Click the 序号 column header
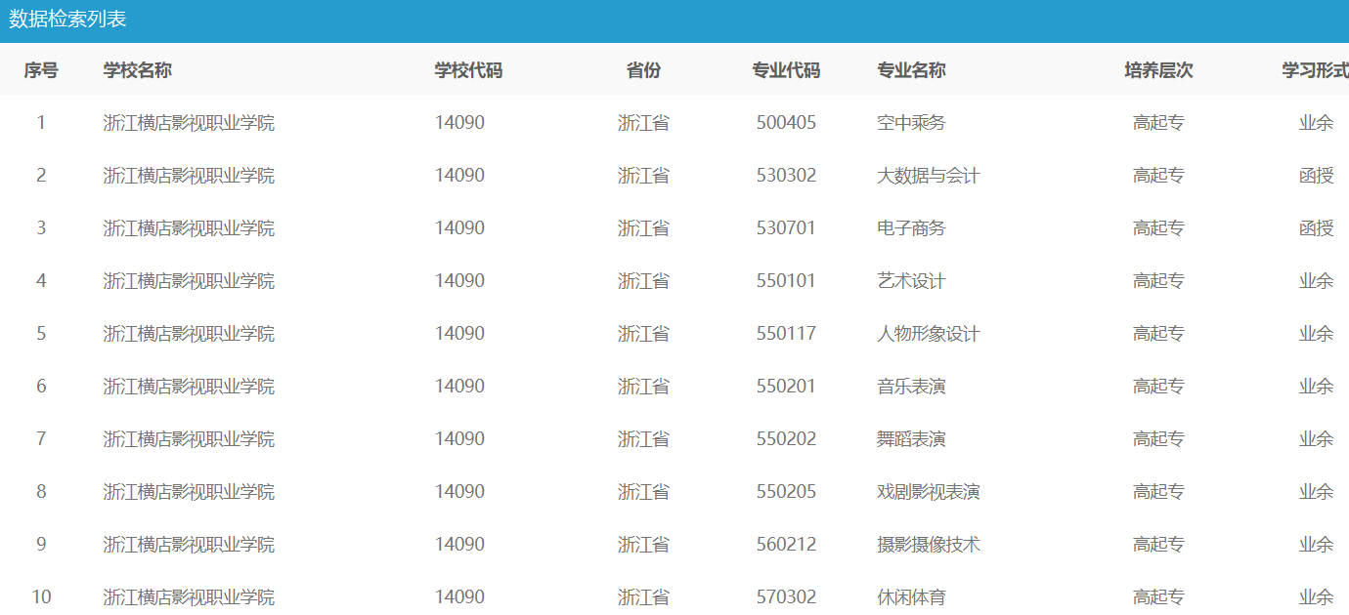Viewport: 1349px width, 615px height. tap(41, 70)
